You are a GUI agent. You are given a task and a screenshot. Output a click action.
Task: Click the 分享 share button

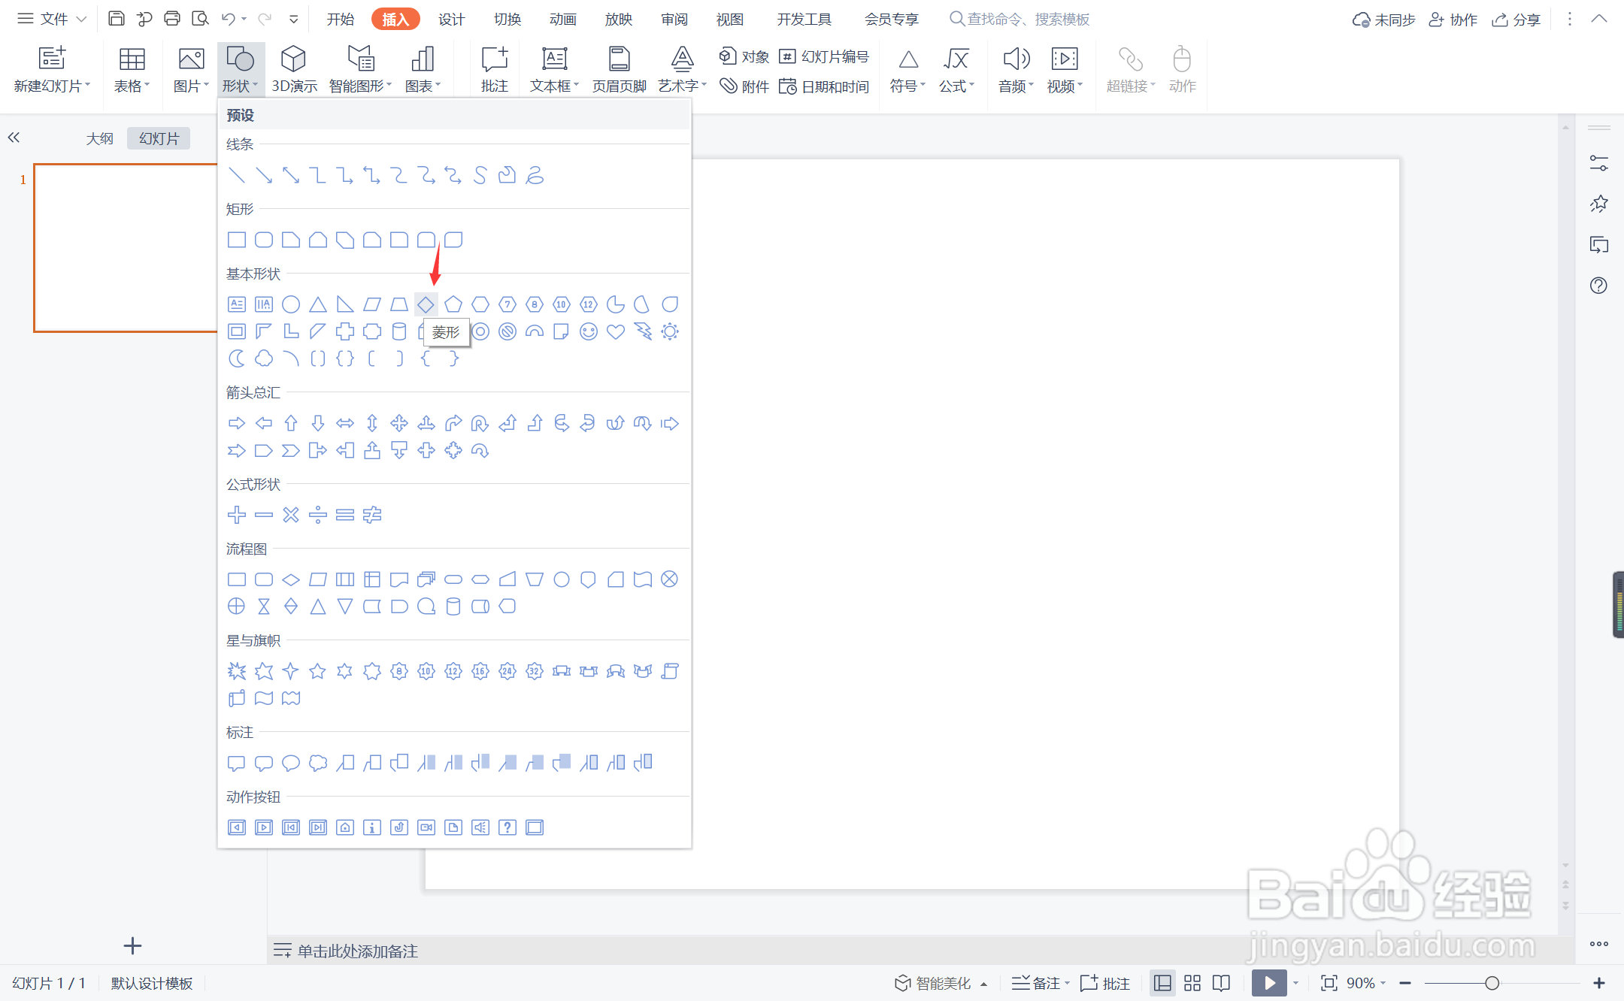click(x=1516, y=20)
